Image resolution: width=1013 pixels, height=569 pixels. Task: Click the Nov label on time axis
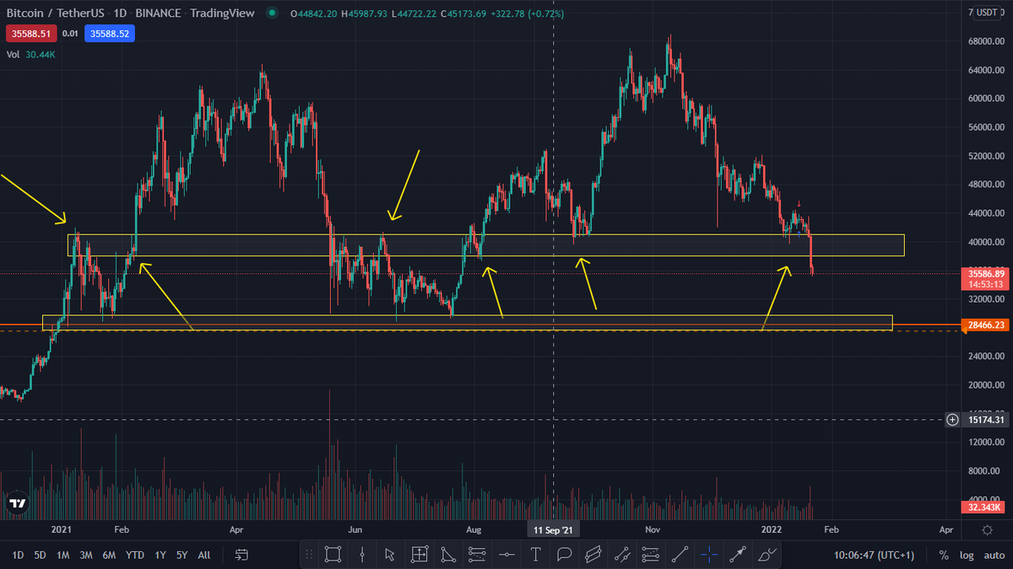coord(652,530)
